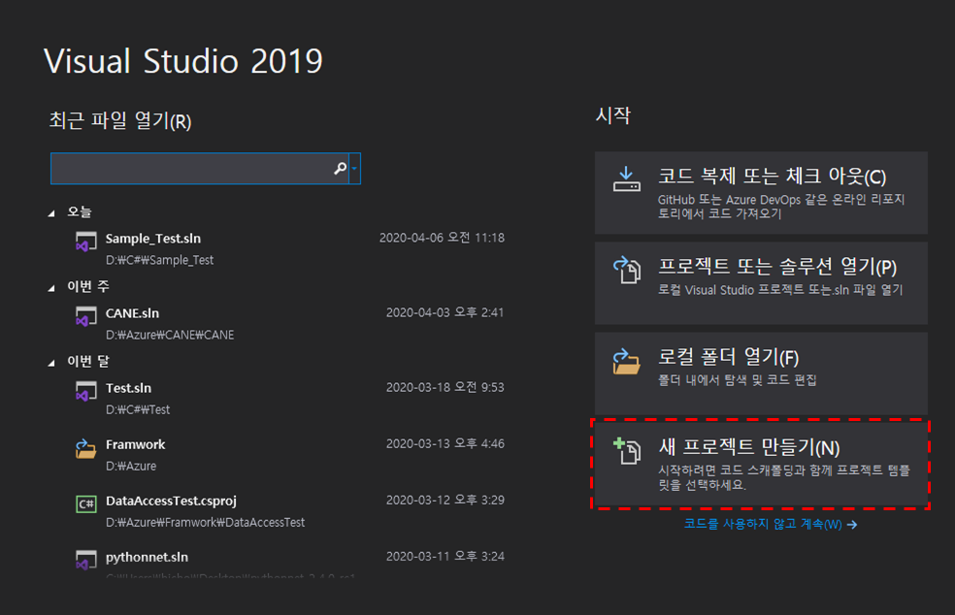
Task: Click the date 2020-03-13 오후 4:46
Action: point(445,443)
